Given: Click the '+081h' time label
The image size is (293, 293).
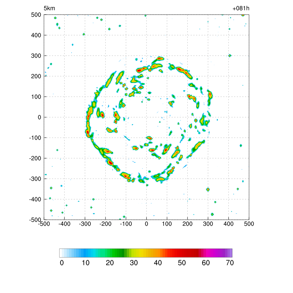Looking at the screenshot, I should coord(241,8).
